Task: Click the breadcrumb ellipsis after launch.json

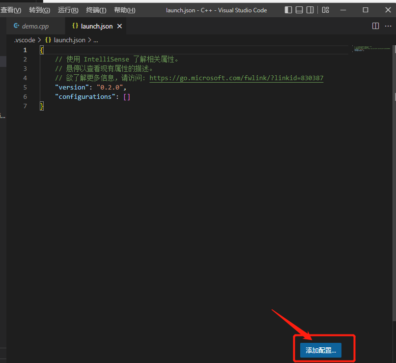Action: tap(96, 40)
